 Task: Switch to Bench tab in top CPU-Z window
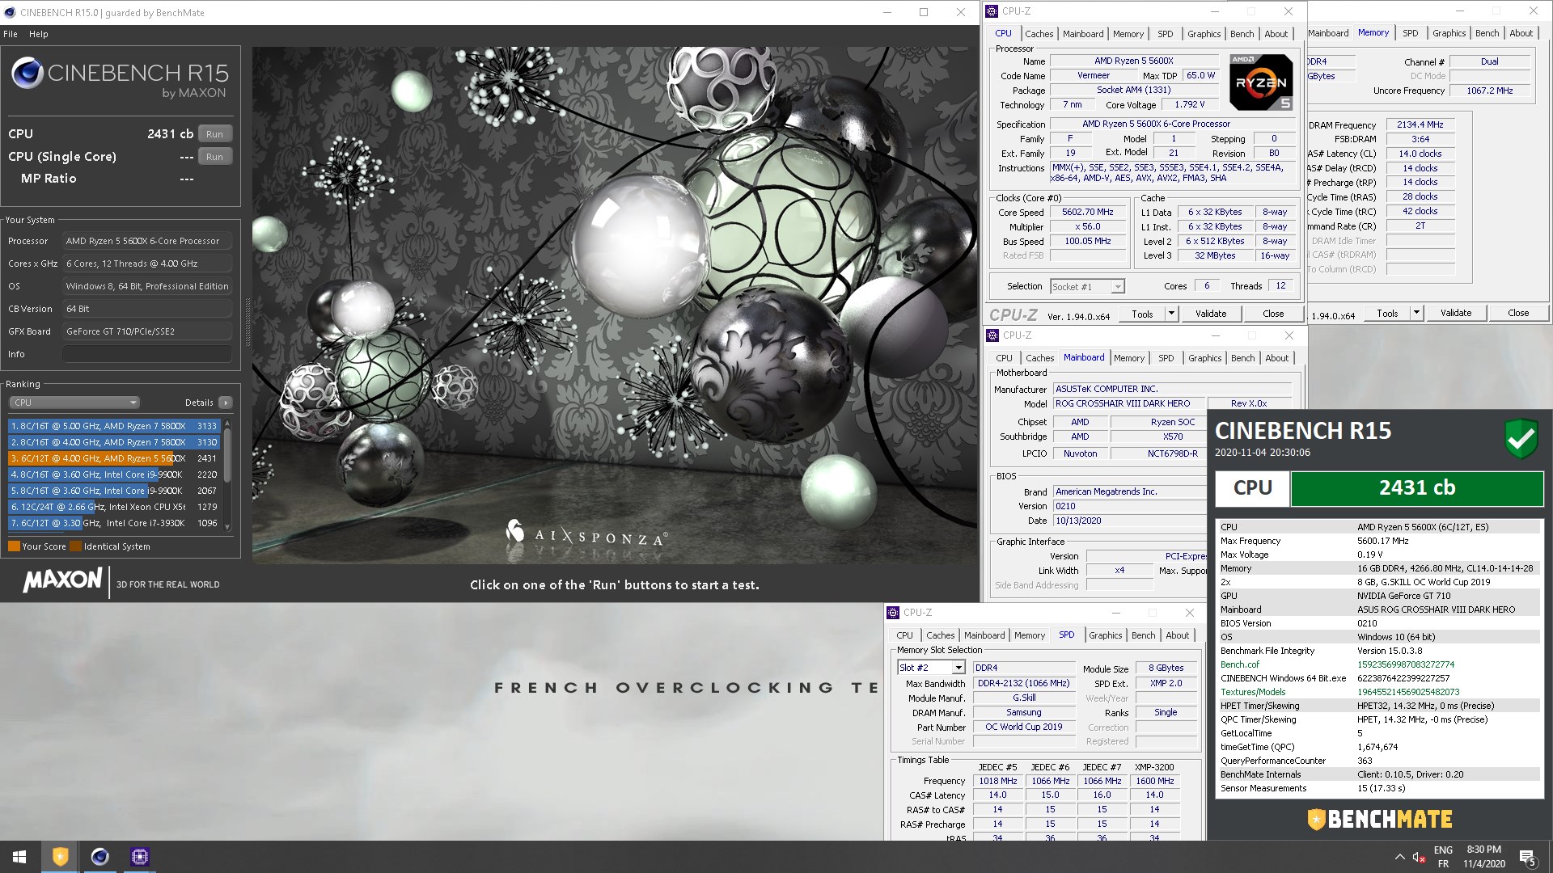1242,34
